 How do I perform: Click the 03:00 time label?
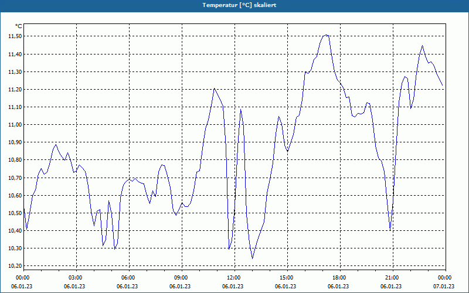(x=76, y=278)
